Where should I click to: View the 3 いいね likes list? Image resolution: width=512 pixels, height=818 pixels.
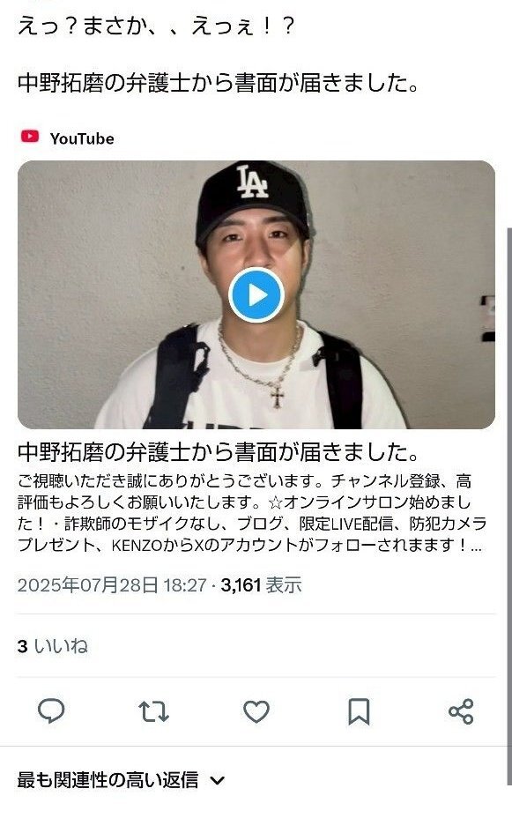click(x=52, y=646)
